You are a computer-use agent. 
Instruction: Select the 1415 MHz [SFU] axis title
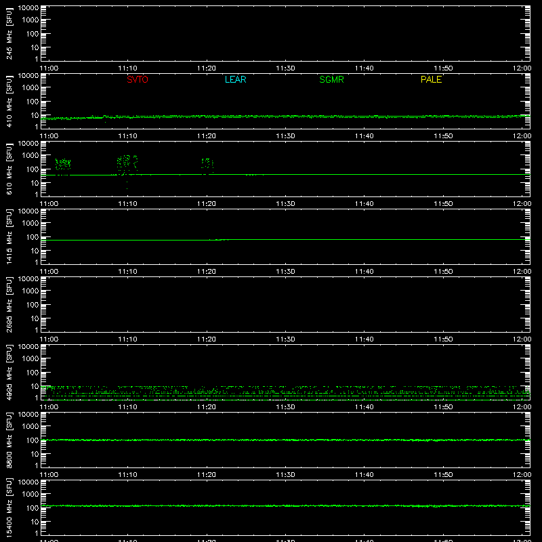click(x=9, y=236)
